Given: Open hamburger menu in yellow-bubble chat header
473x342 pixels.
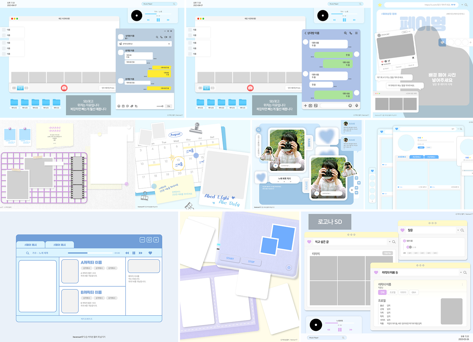Looking at the screenshot, I should tap(170, 37).
